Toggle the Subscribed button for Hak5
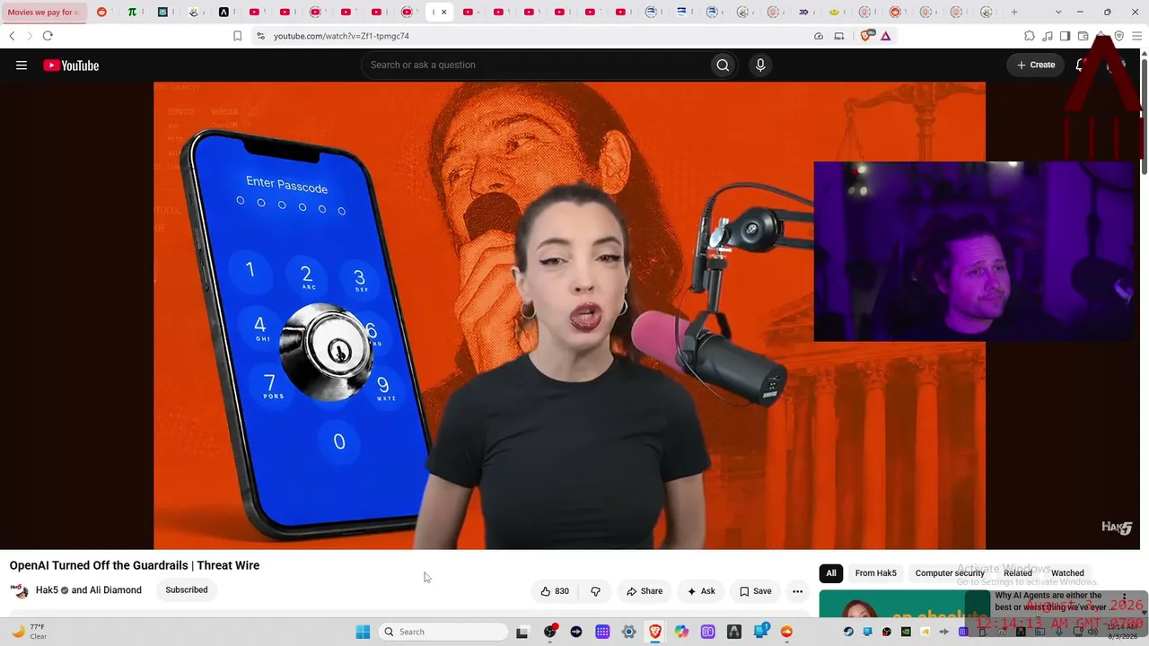 coord(187,590)
